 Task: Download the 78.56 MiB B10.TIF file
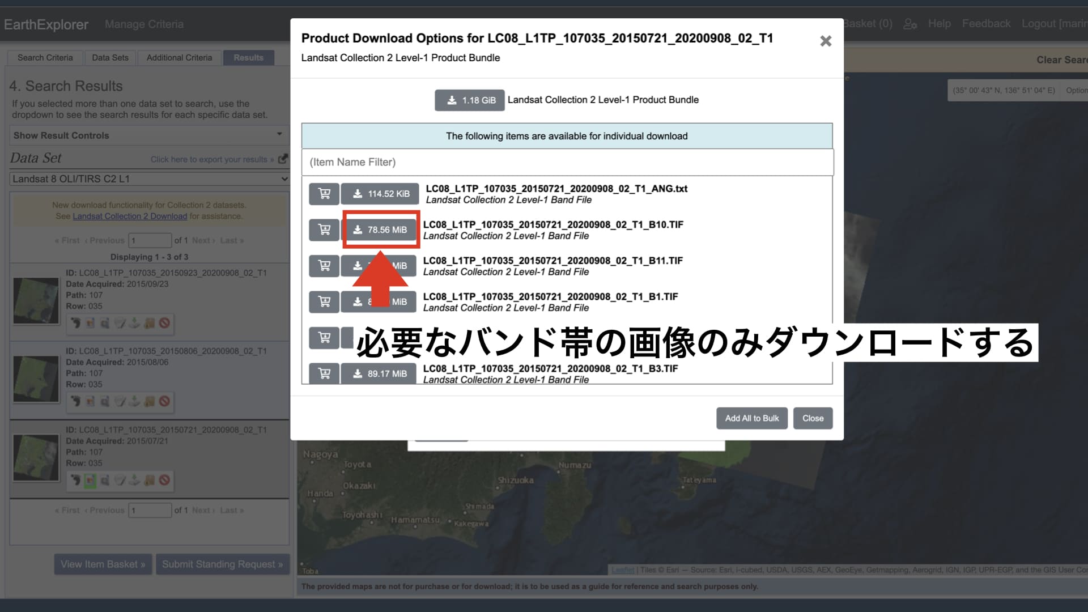(380, 229)
